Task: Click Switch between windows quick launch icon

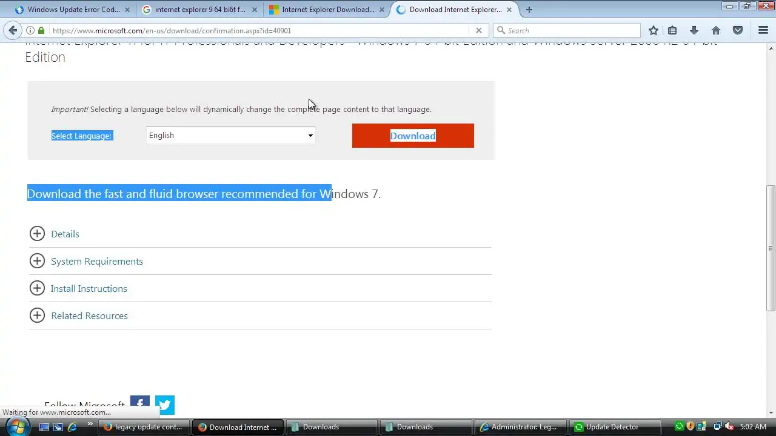Action: 58,427
